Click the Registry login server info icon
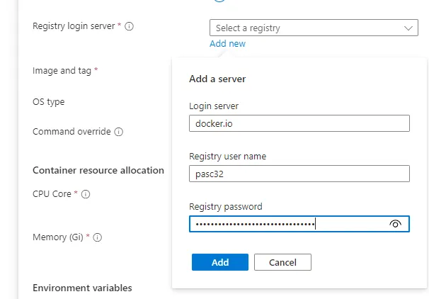Screen dimensions: 429x299 (130, 26)
